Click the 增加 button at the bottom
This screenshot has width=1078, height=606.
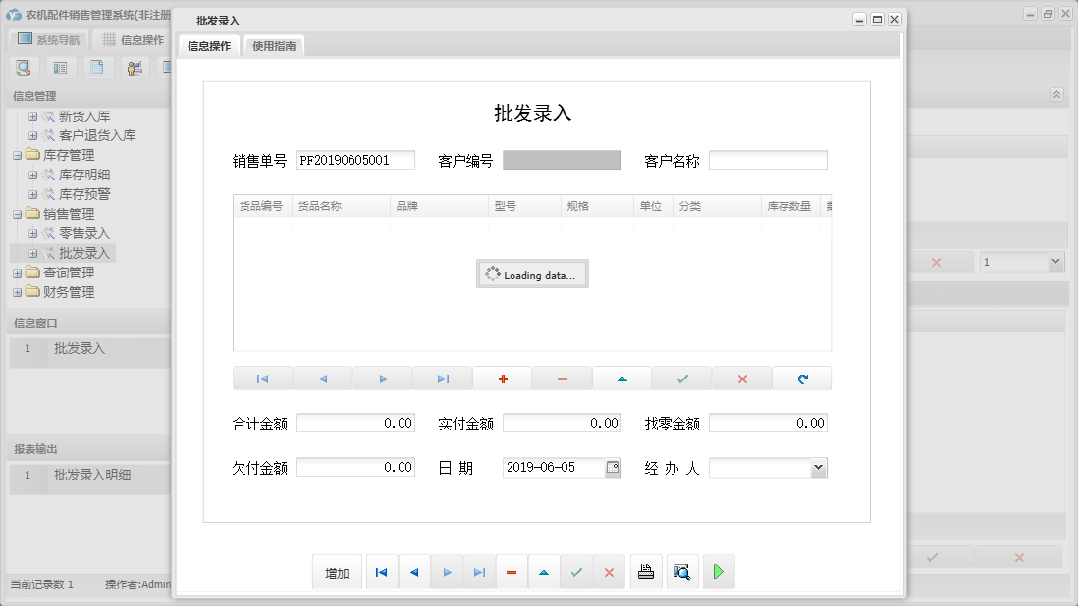point(336,571)
